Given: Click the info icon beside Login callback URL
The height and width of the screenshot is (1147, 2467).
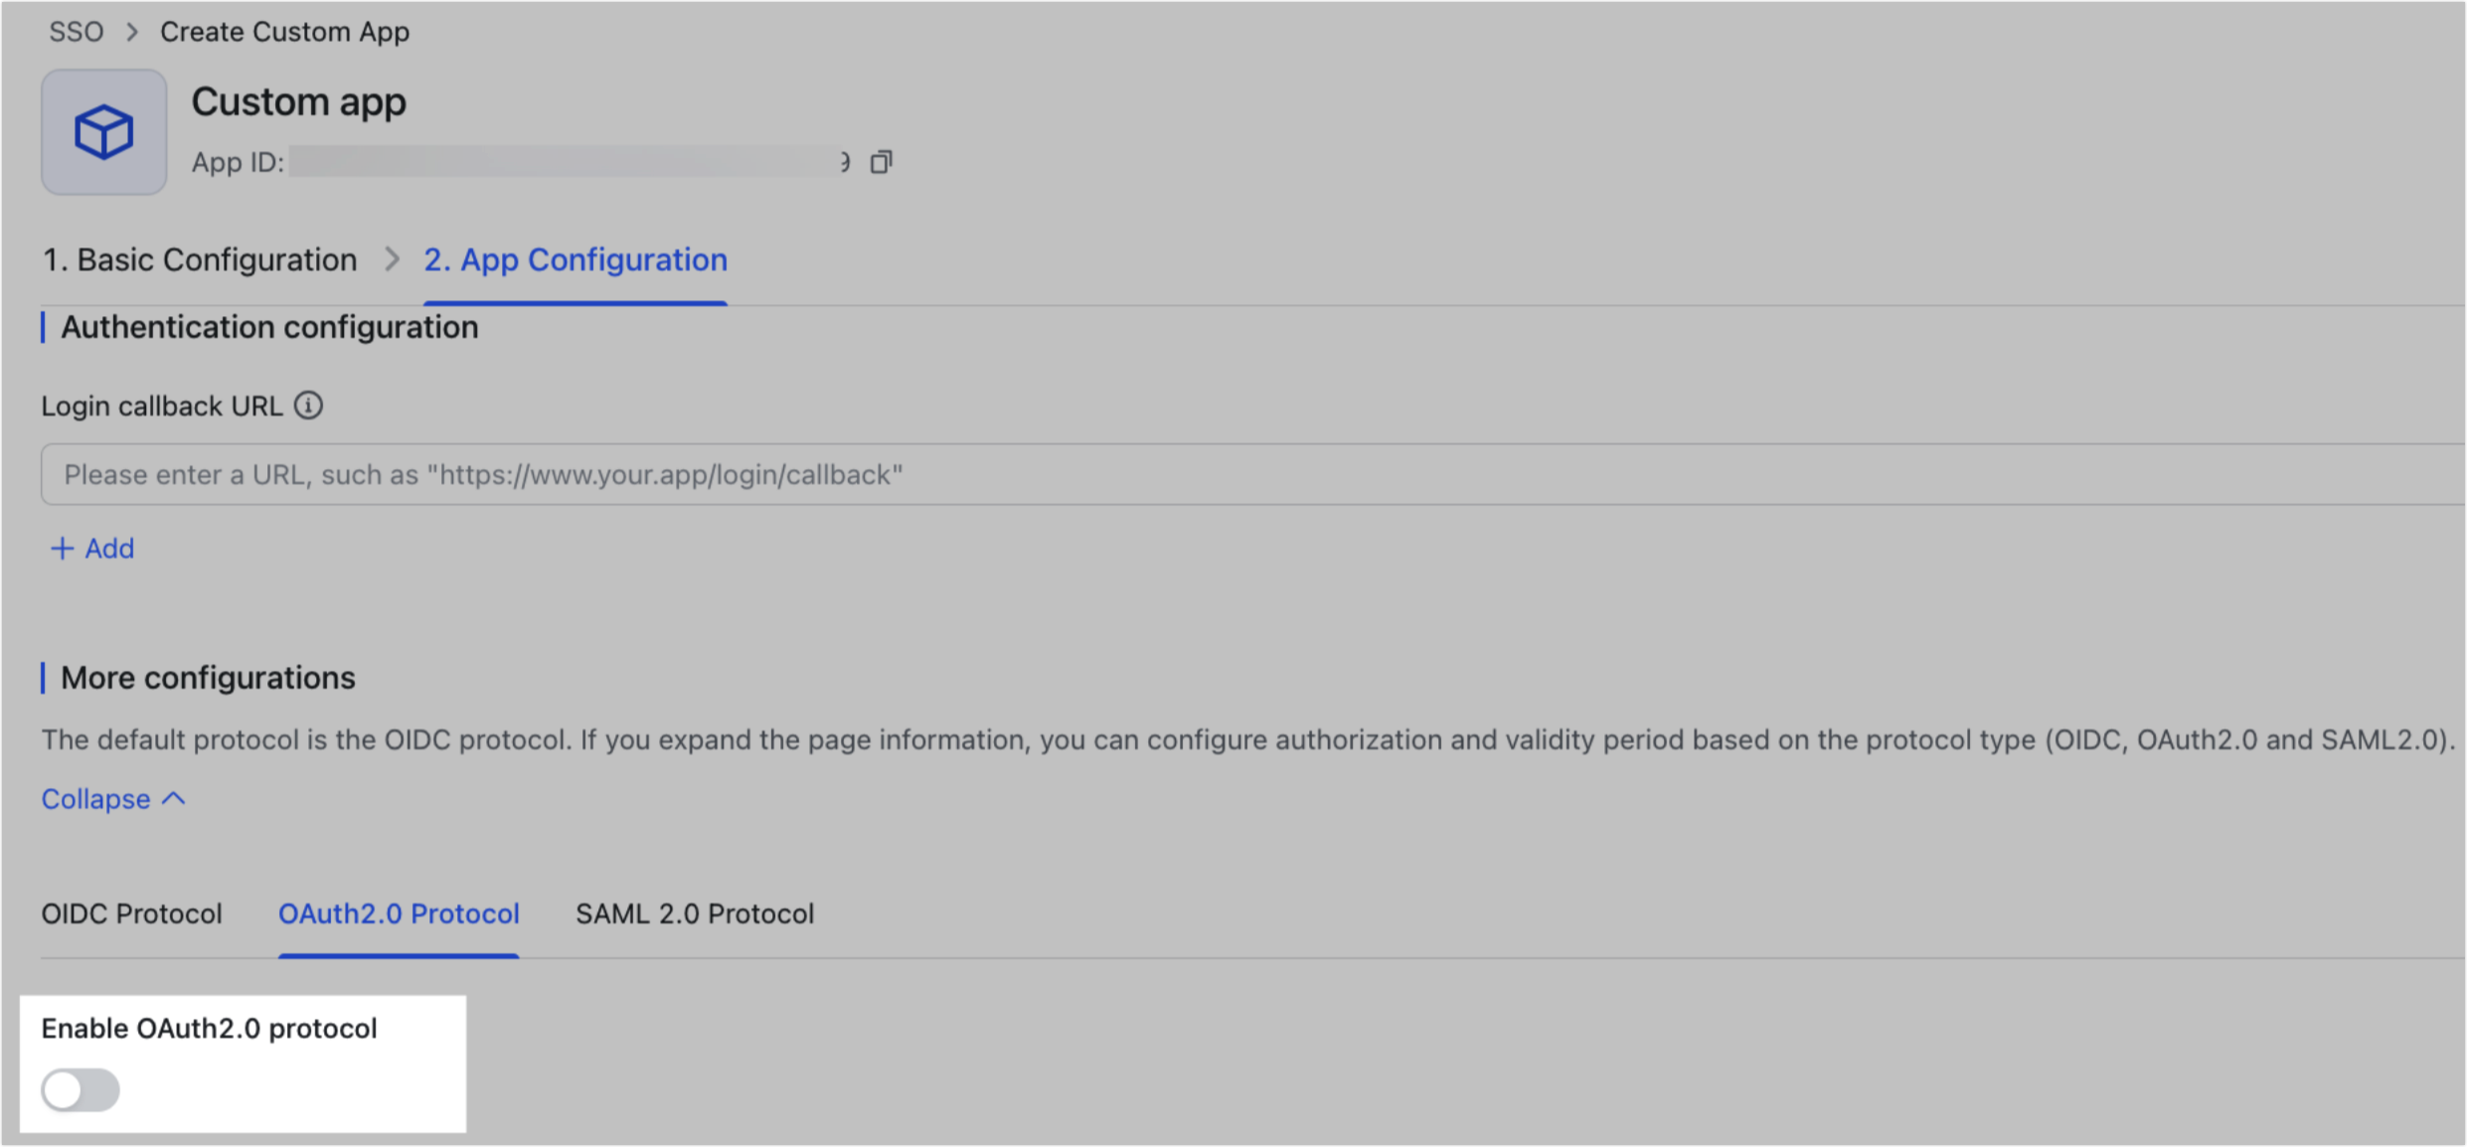Looking at the screenshot, I should (309, 406).
